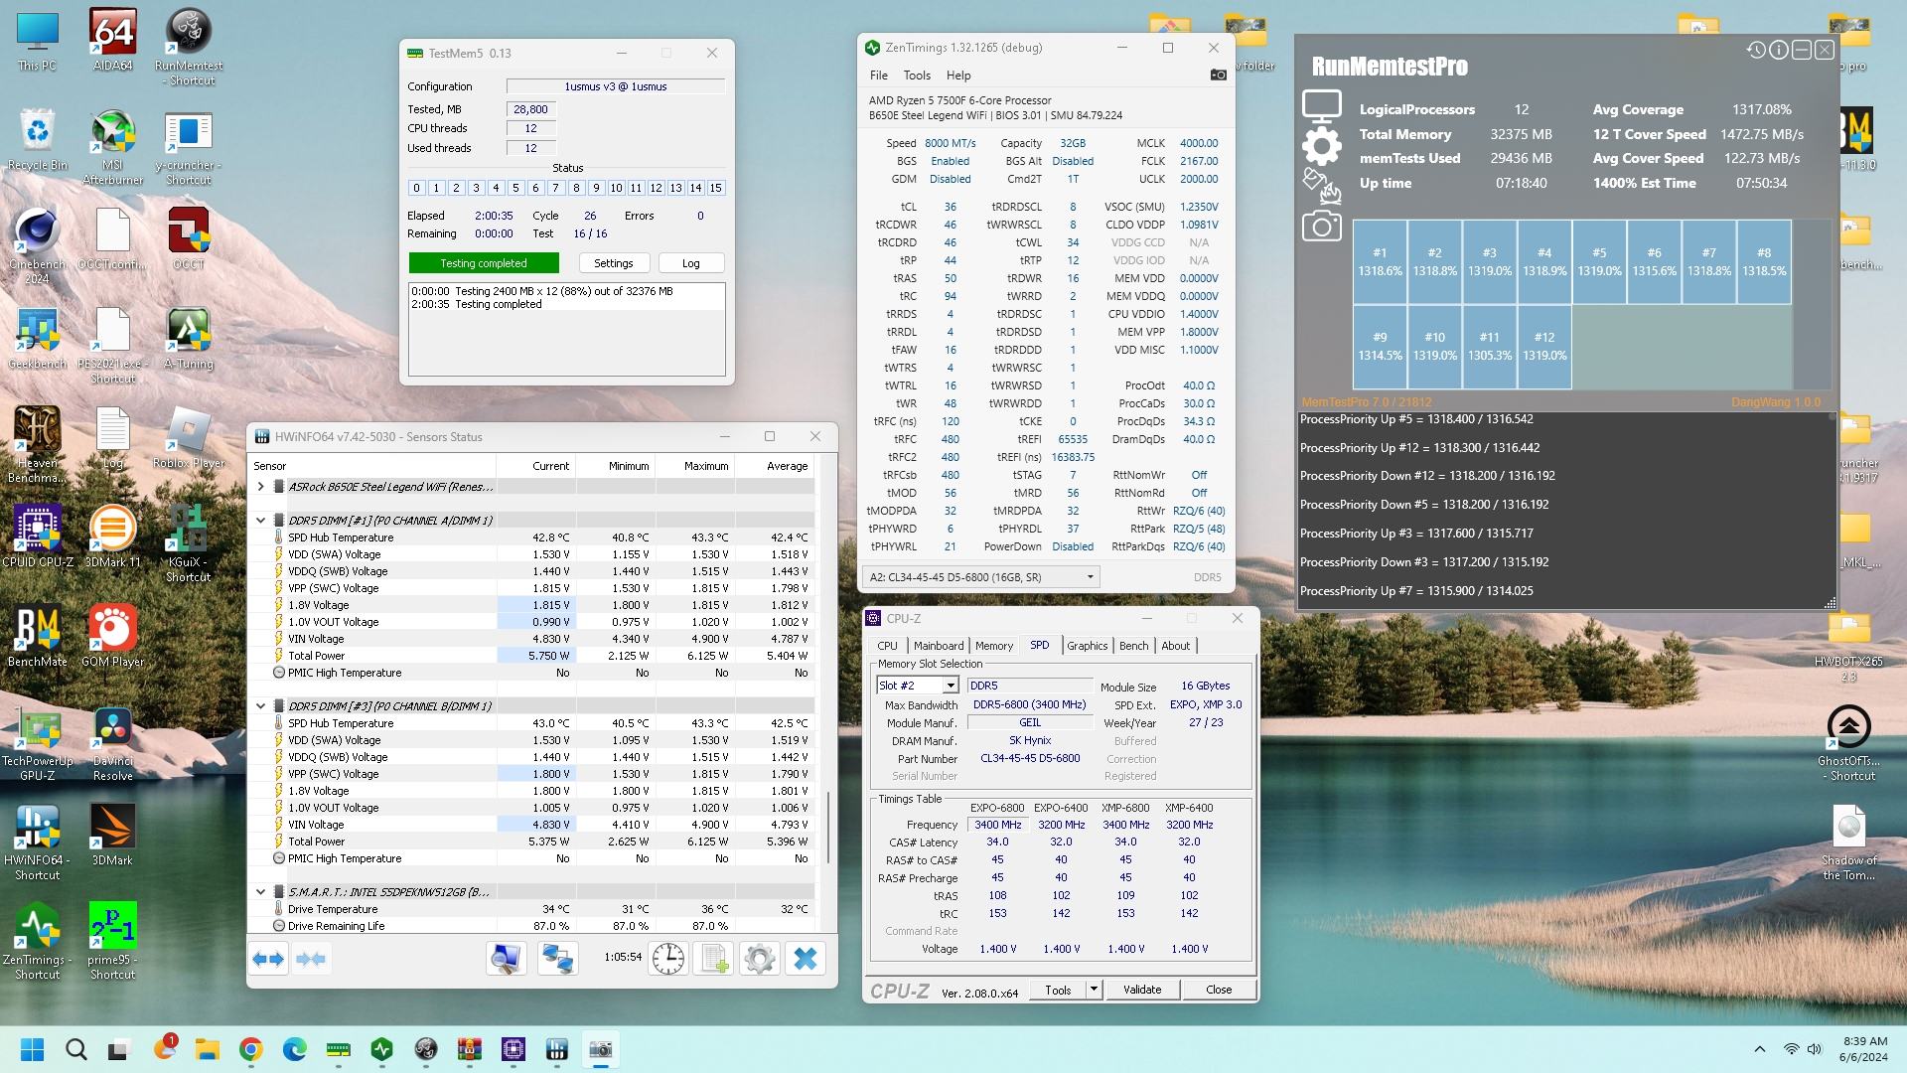
Task: Open CPUID CPU-Z desktop icon
Action: pos(38,536)
